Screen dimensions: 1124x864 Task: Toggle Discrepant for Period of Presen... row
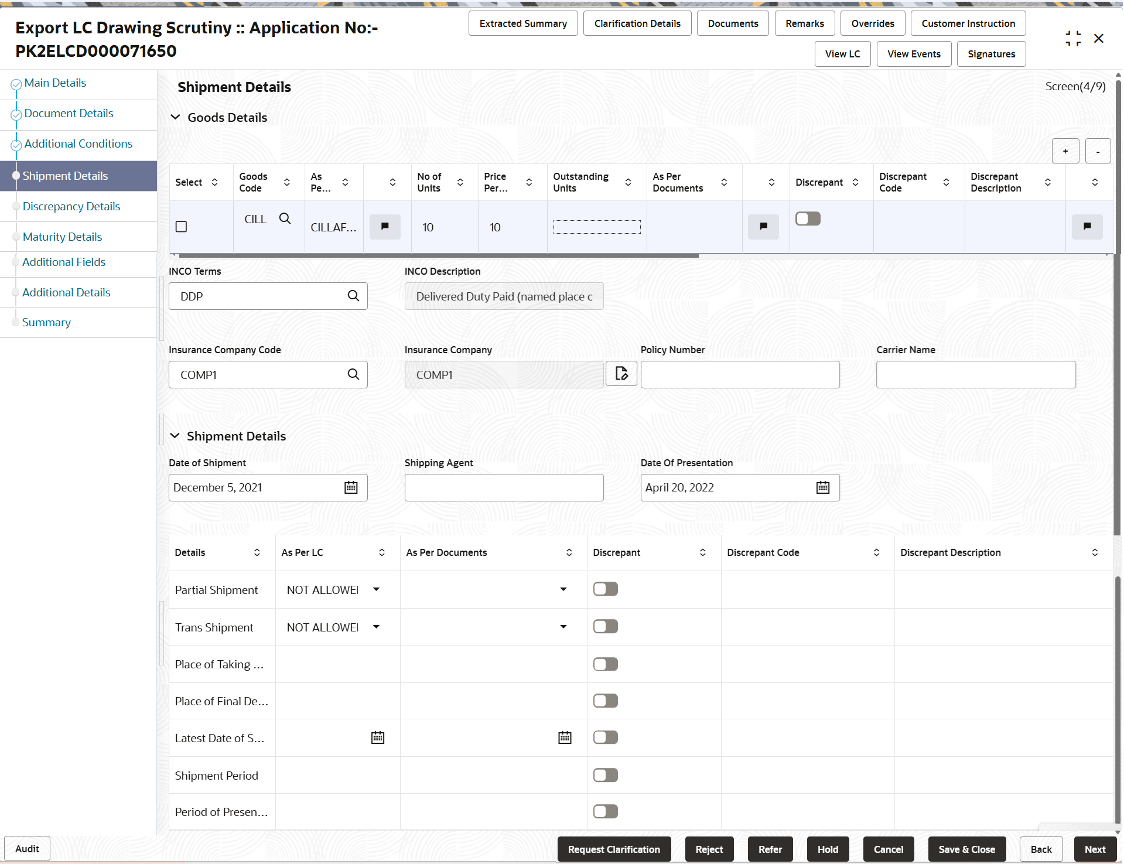tap(606, 811)
